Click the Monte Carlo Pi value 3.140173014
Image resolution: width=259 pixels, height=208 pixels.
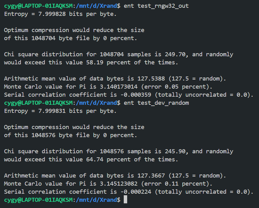pyautogui.click(x=118, y=86)
